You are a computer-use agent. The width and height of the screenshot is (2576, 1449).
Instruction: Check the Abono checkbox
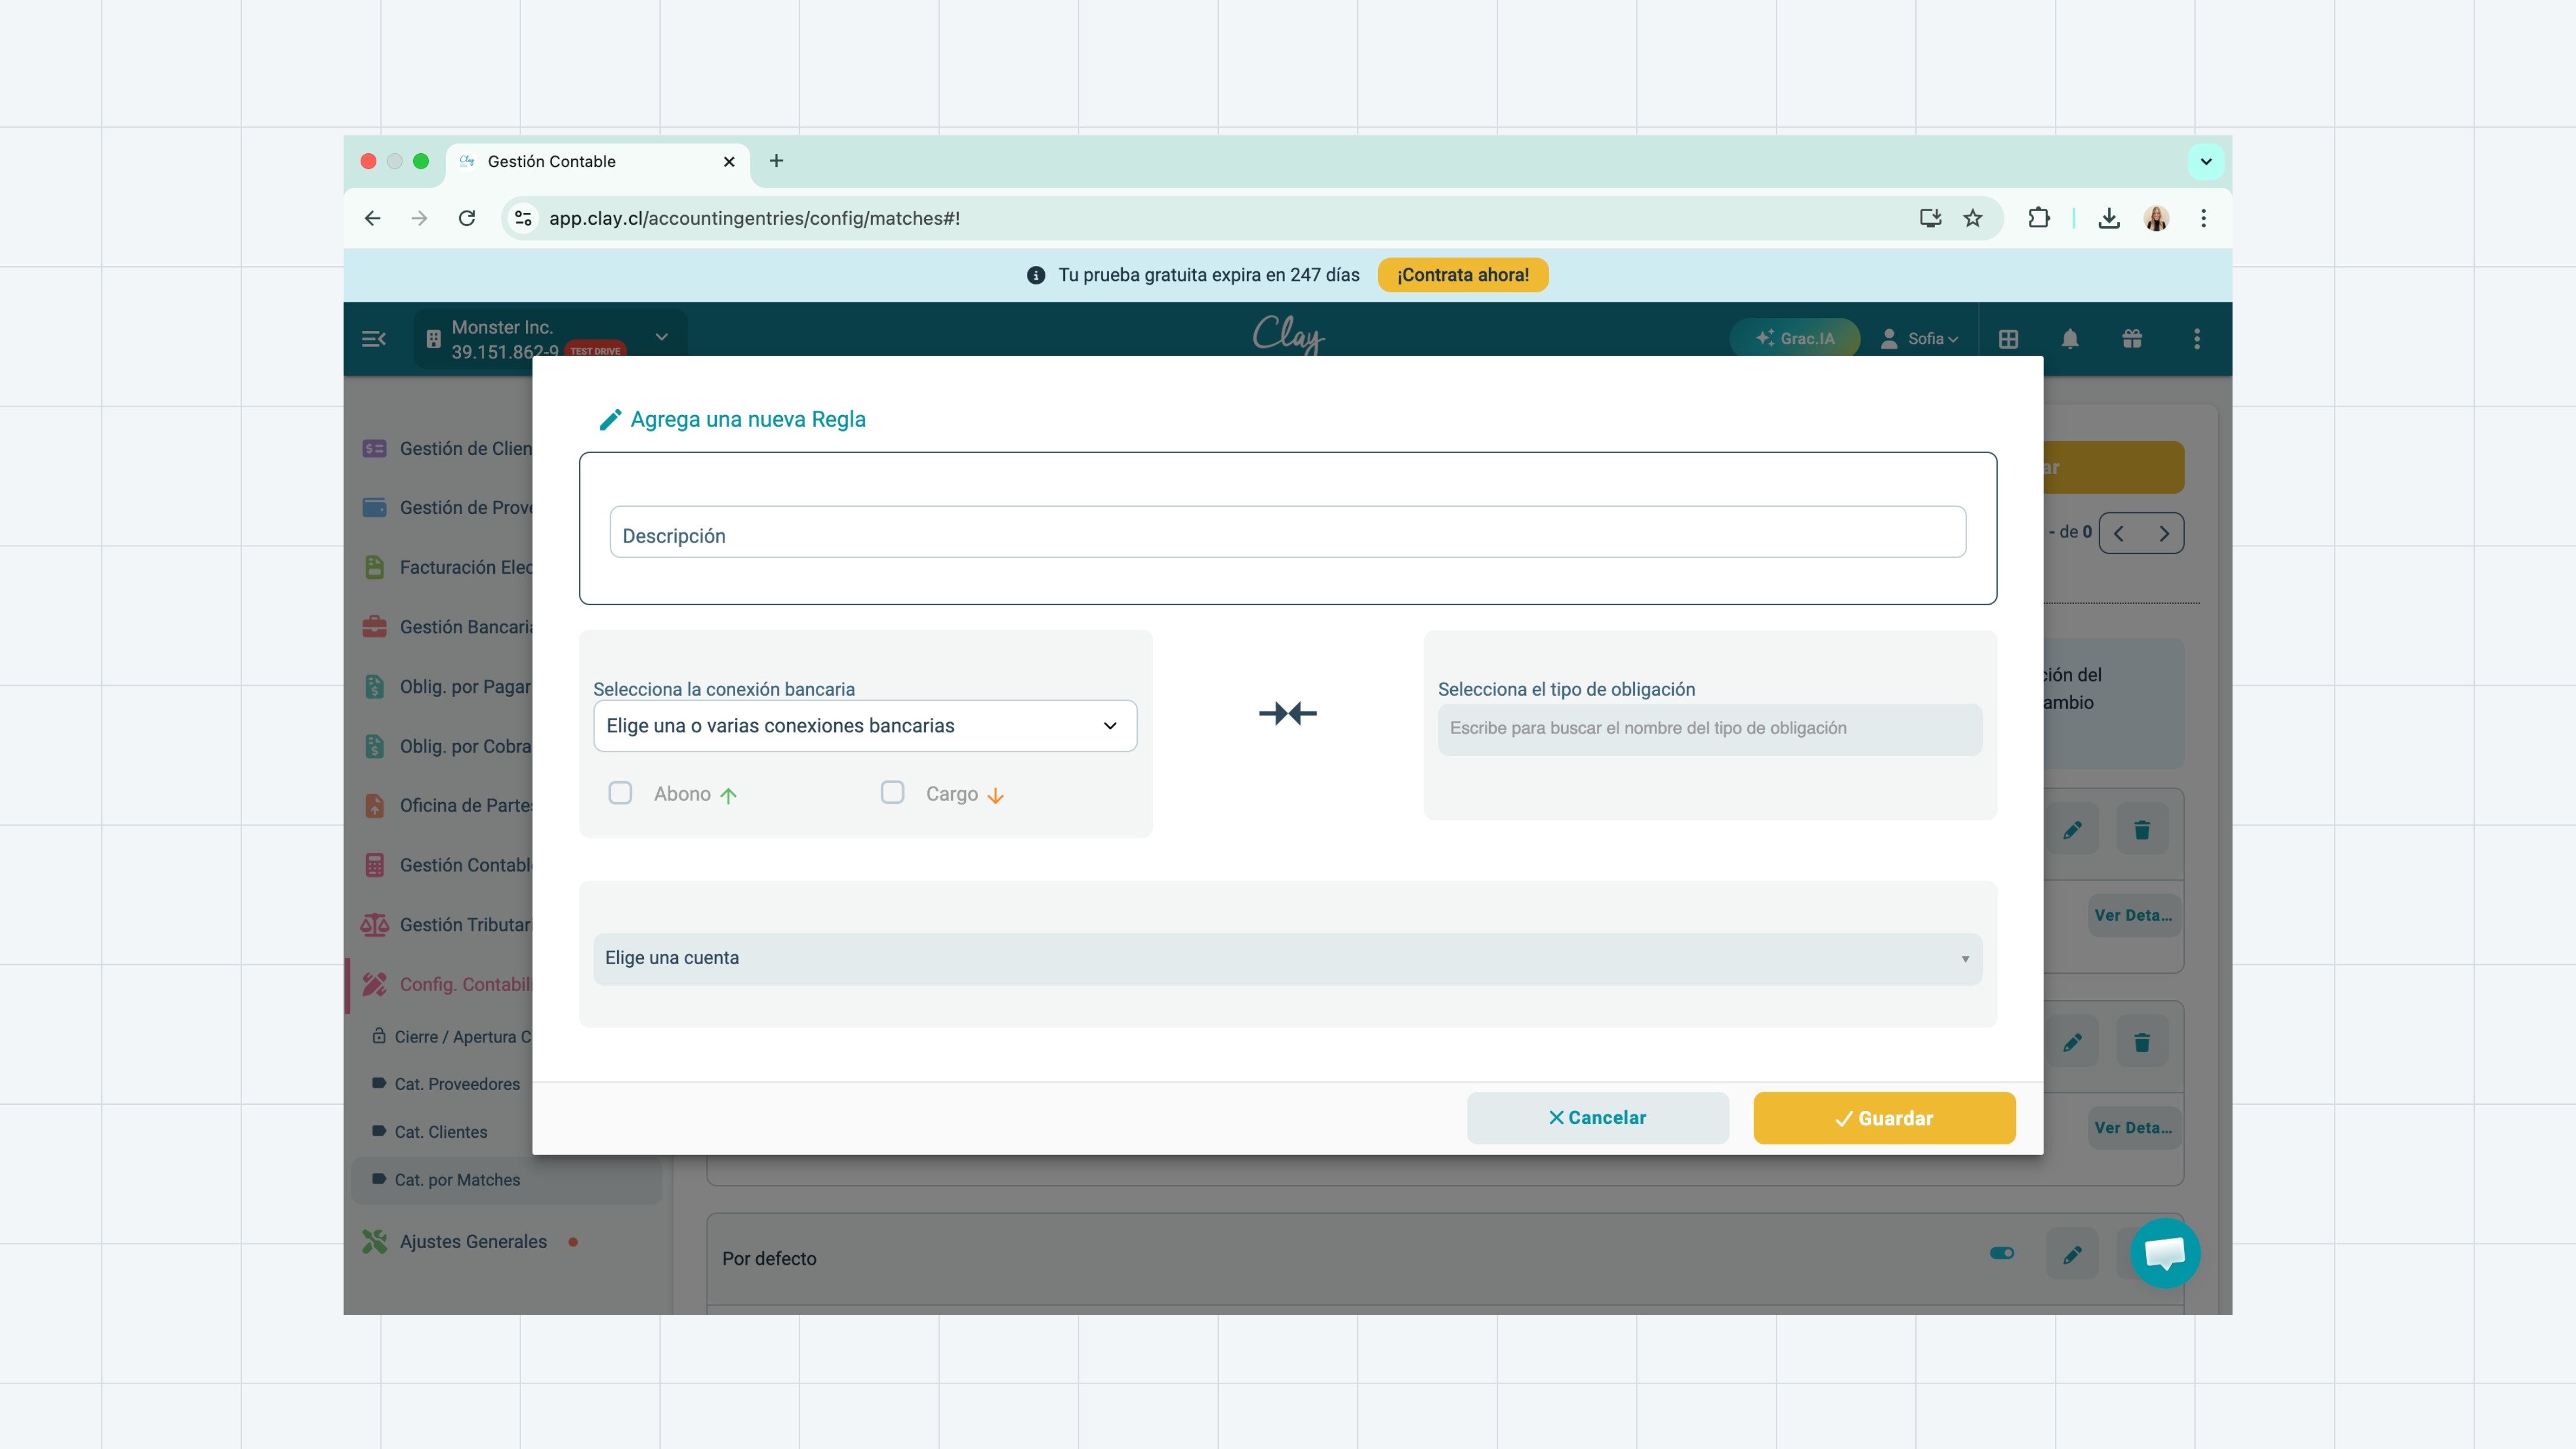coord(620,793)
